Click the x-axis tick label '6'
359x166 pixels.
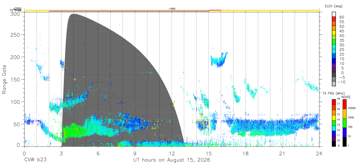98,153
